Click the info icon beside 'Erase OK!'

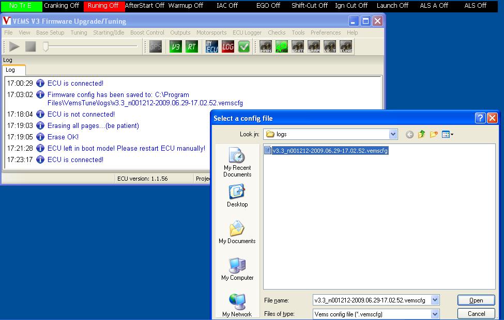[x=40, y=137]
